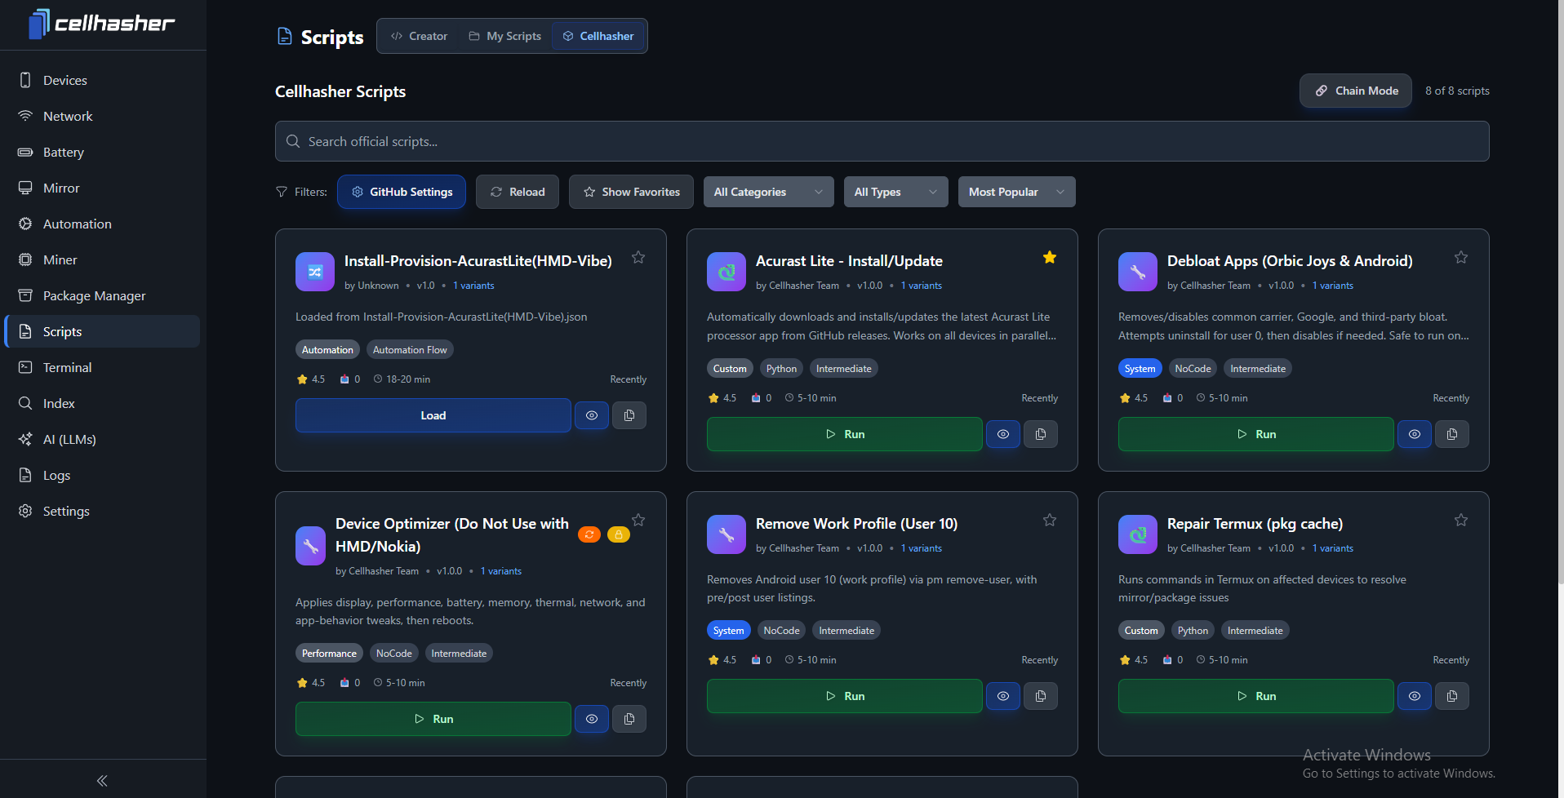
Task: Collapse the sidebar with the double chevron
Action: point(102,781)
